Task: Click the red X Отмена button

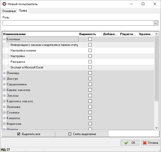Action: tap(151, 143)
